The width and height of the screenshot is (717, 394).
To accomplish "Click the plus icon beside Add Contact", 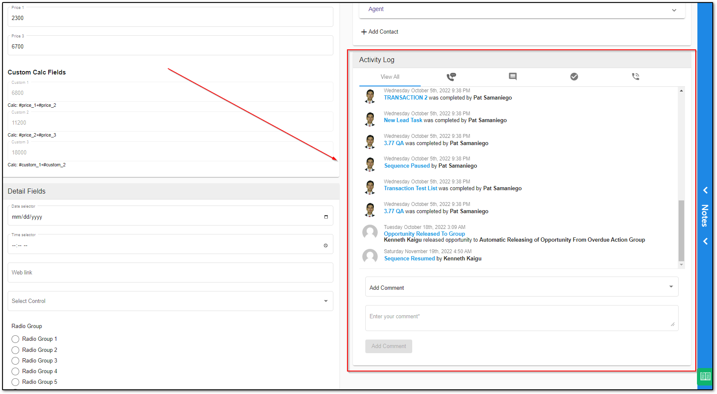I will (364, 32).
